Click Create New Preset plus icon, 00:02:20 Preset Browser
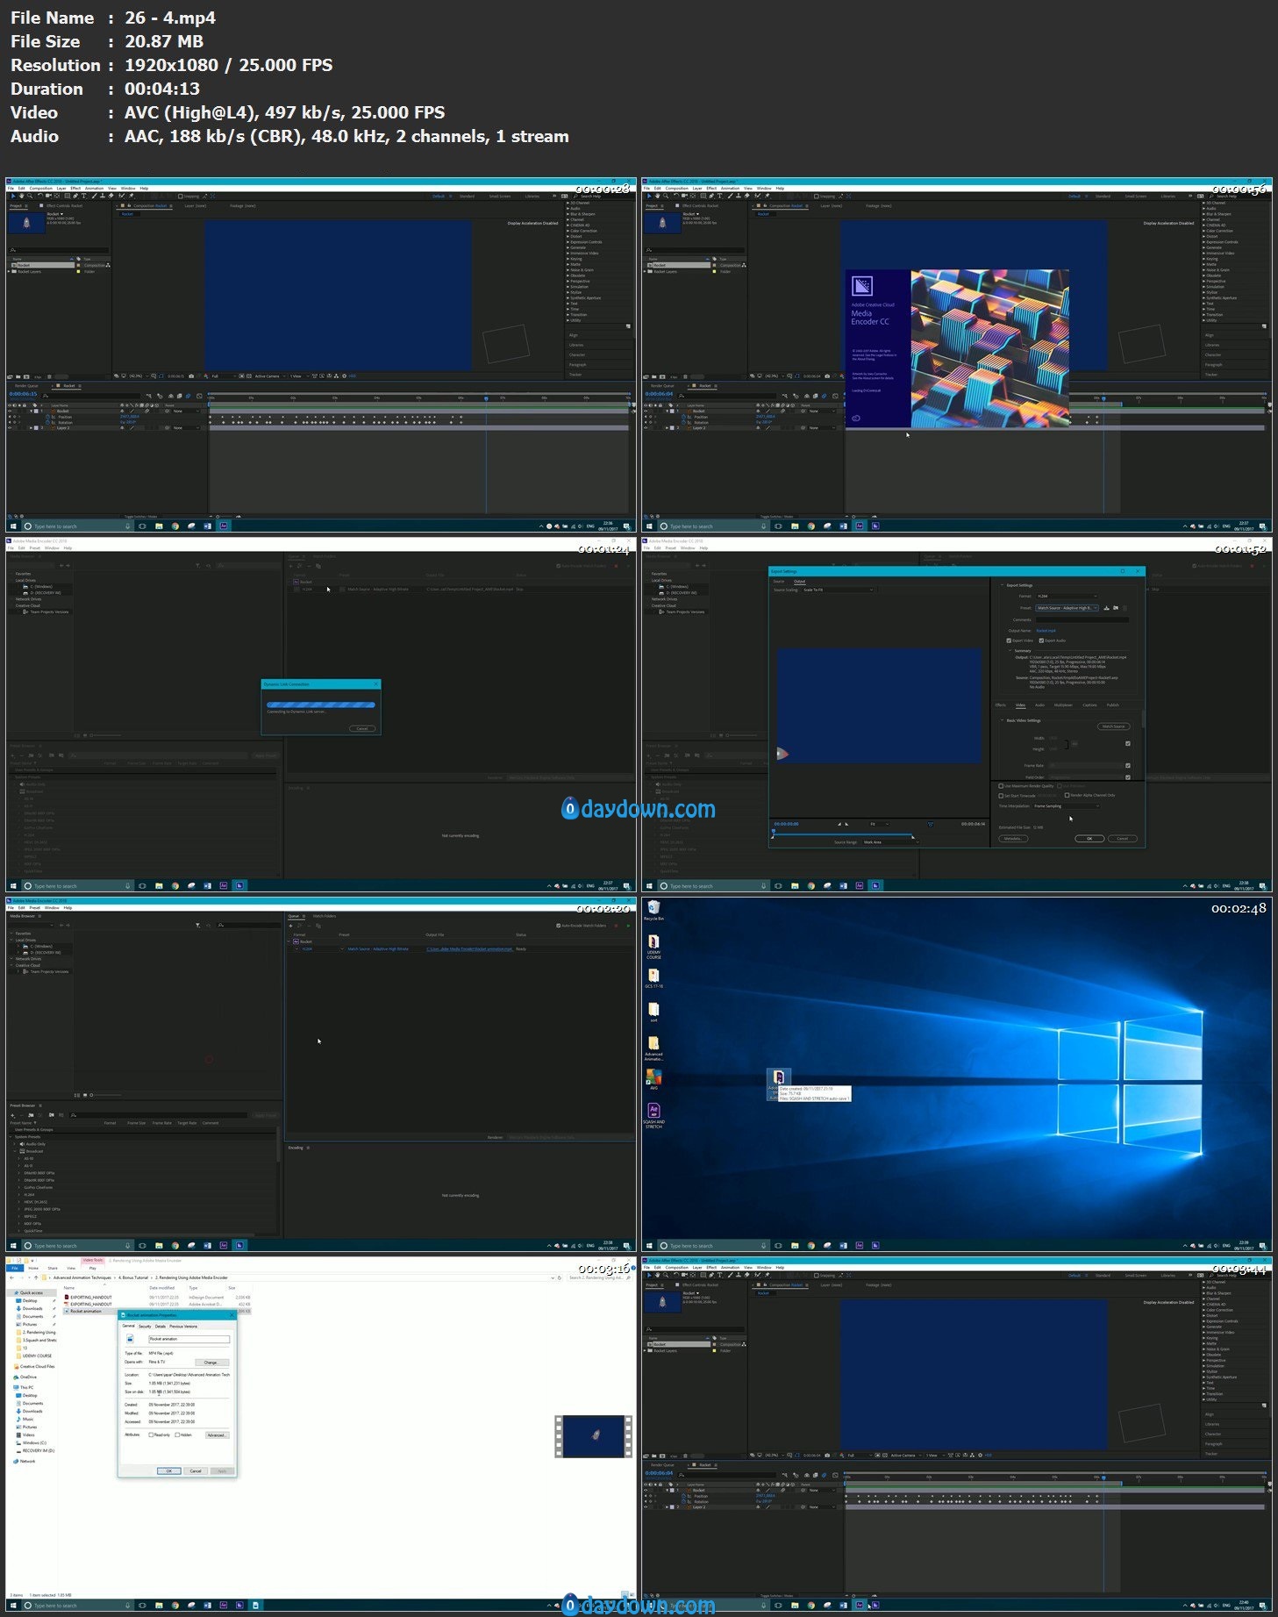Image resolution: width=1278 pixels, height=1617 pixels. click(x=12, y=1115)
